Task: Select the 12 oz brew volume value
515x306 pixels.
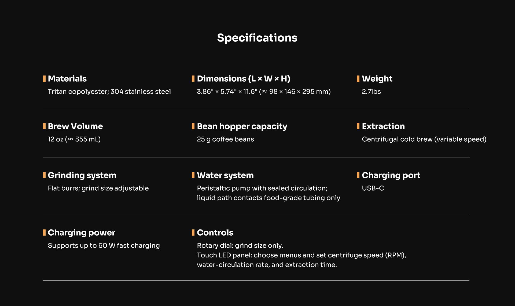Action: pos(74,139)
